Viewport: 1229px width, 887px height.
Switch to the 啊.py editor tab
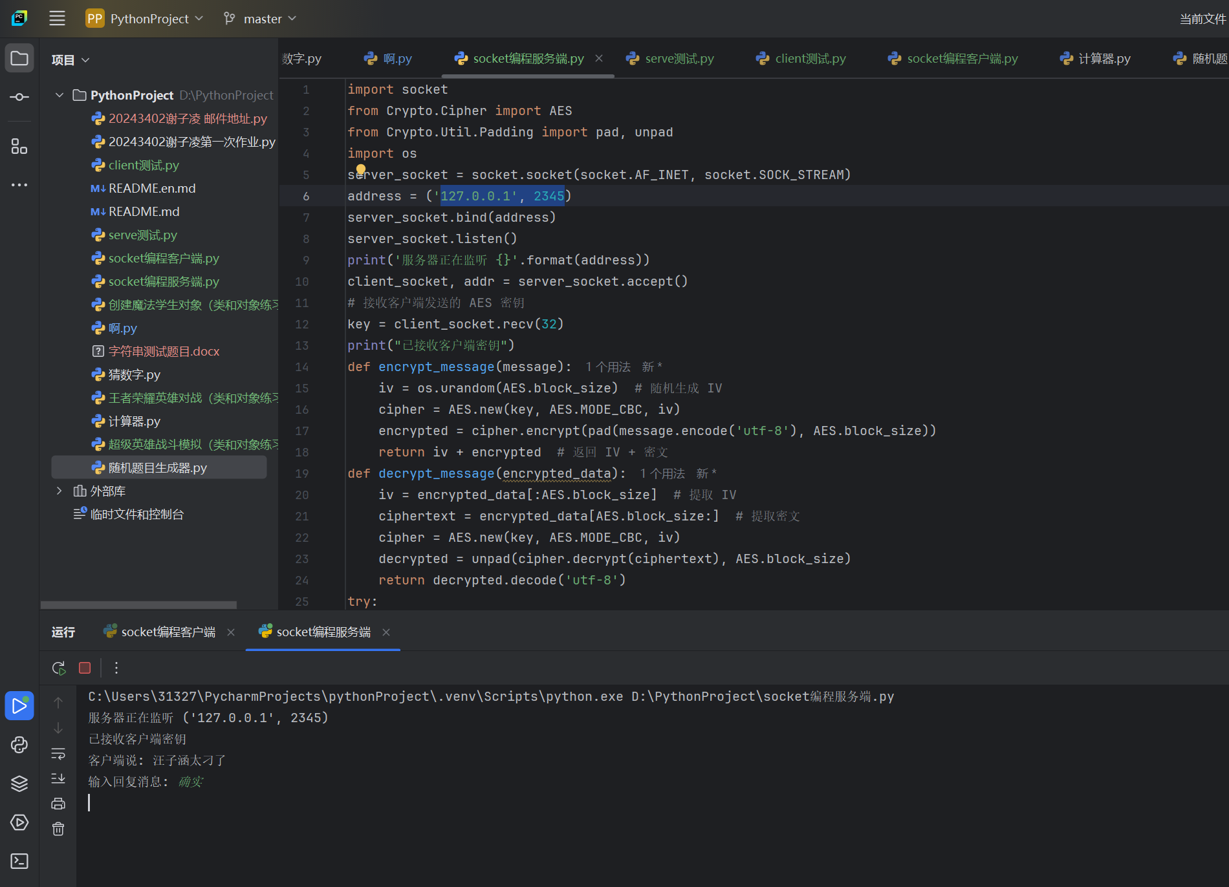[389, 59]
